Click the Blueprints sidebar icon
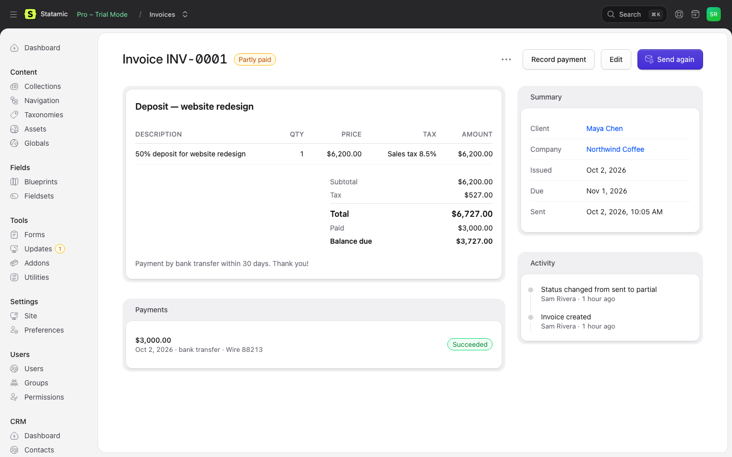The height and width of the screenshot is (457, 732). coord(14,182)
